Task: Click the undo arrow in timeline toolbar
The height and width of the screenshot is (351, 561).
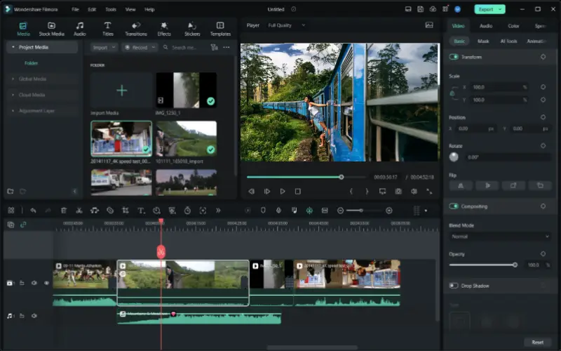Action: click(33, 211)
